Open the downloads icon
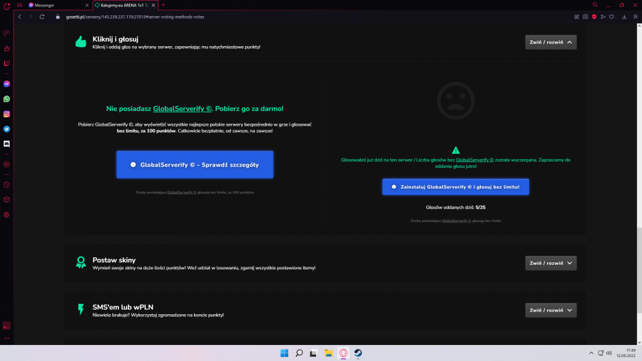This screenshot has width=642, height=361. point(624,17)
